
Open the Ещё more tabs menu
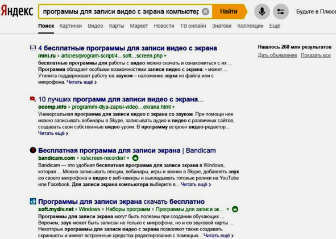(x=275, y=26)
